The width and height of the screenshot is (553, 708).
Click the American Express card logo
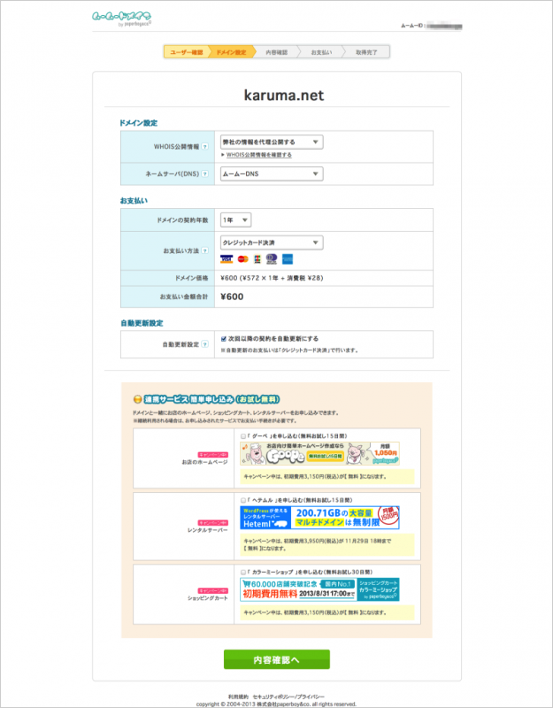point(288,259)
